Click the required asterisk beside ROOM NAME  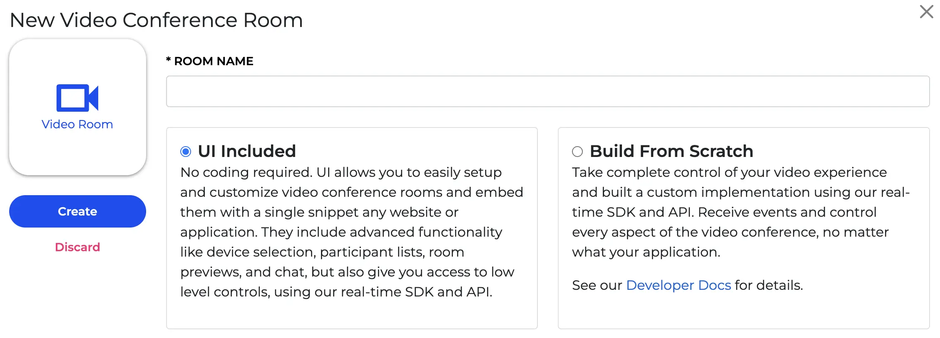[169, 60]
